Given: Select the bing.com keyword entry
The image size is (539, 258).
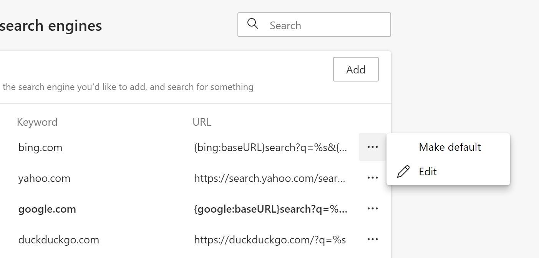Looking at the screenshot, I should pyautogui.click(x=40, y=148).
